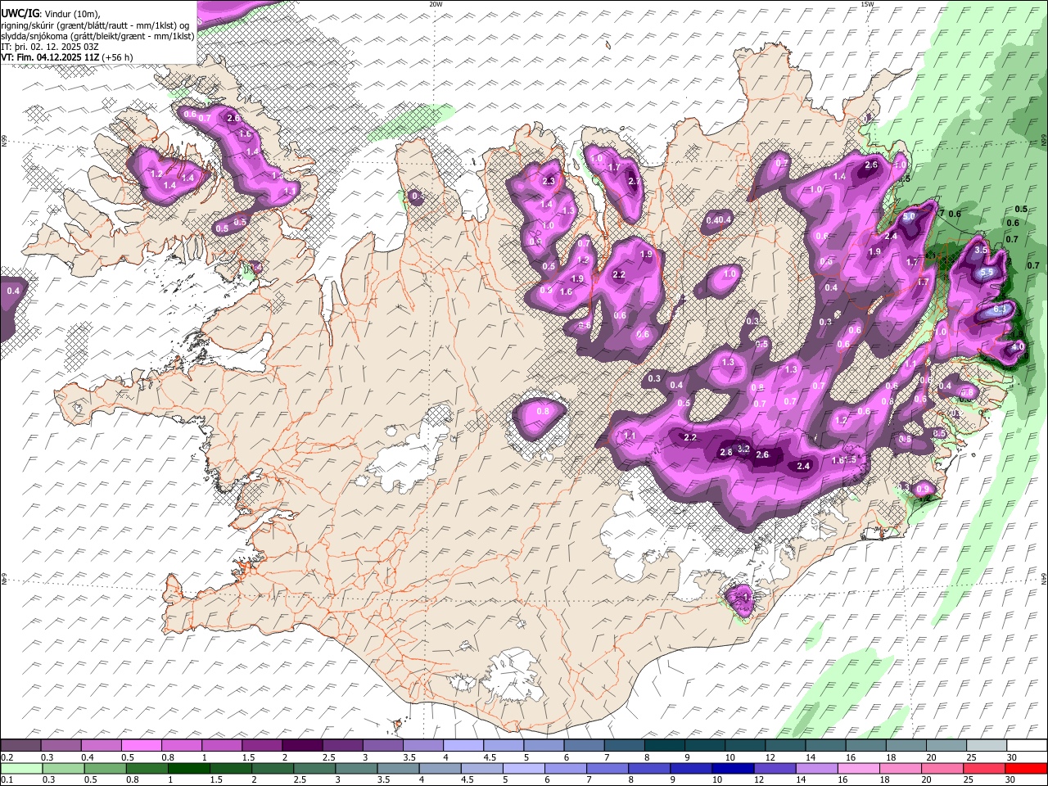The width and height of the screenshot is (1048, 786).
Task: Click the 2.7 snowfall value on the map
Action: tap(634, 181)
